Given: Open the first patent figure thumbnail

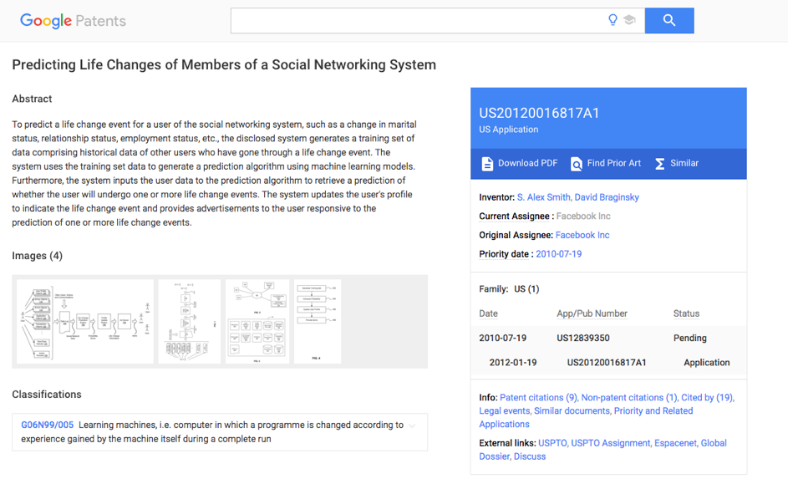Looking at the screenshot, I should click(85, 322).
